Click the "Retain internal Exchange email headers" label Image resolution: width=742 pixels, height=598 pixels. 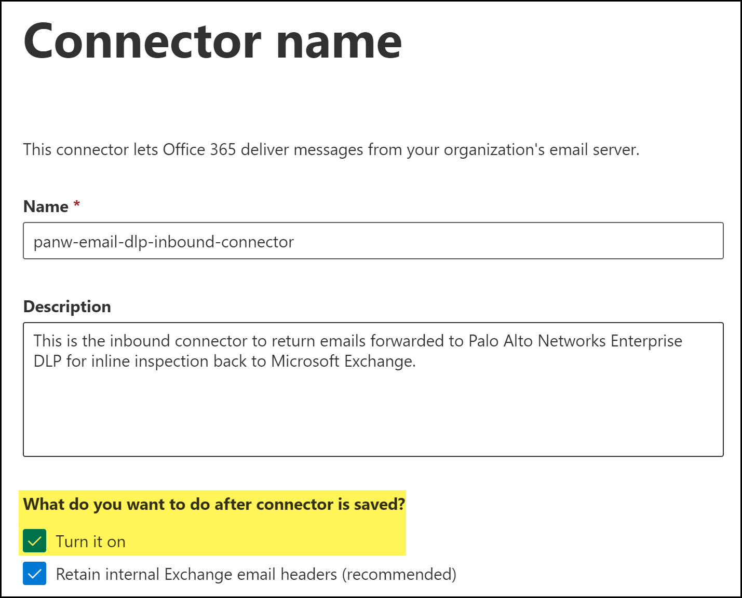[197, 574]
